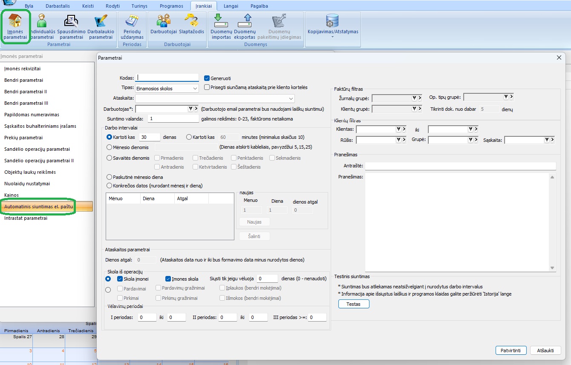Image resolution: width=571 pixels, height=365 pixels.
Task: Open Įmonės parametrai ribbon icon
Action: 15,26
